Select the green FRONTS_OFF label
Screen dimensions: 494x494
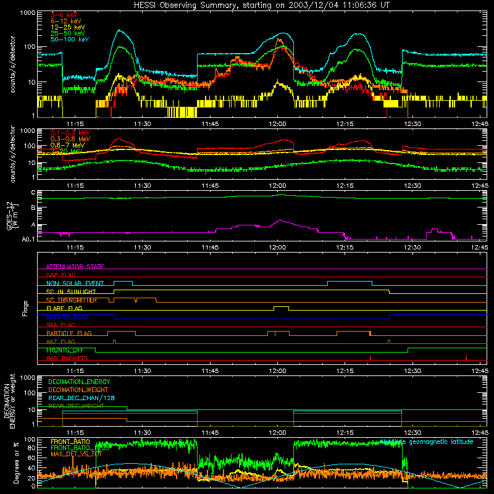[x=65, y=350]
